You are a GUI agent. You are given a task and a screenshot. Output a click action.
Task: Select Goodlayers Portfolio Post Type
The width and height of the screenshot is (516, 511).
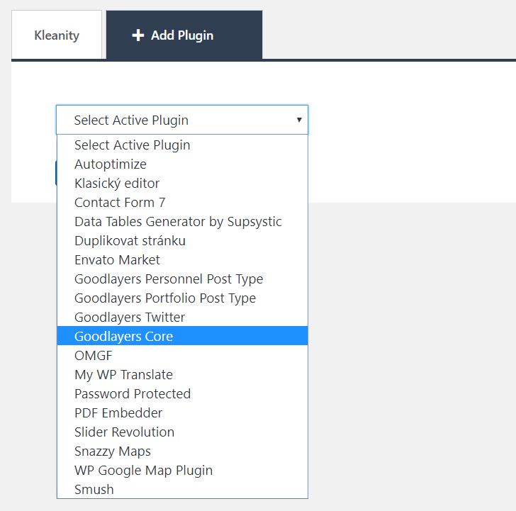coord(182,298)
